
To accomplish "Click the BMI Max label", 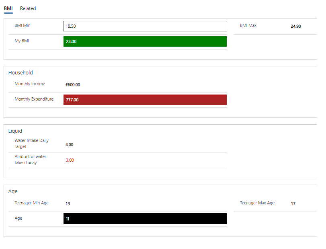I will coord(248,25).
